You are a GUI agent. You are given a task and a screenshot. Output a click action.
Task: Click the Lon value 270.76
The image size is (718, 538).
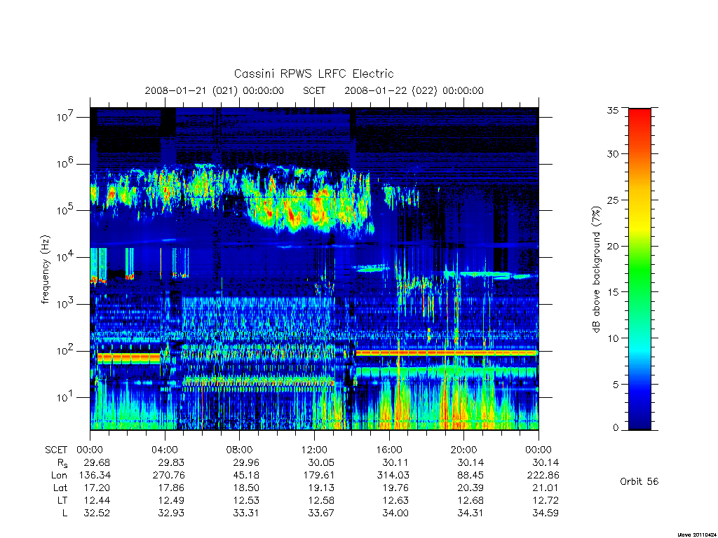(x=169, y=475)
